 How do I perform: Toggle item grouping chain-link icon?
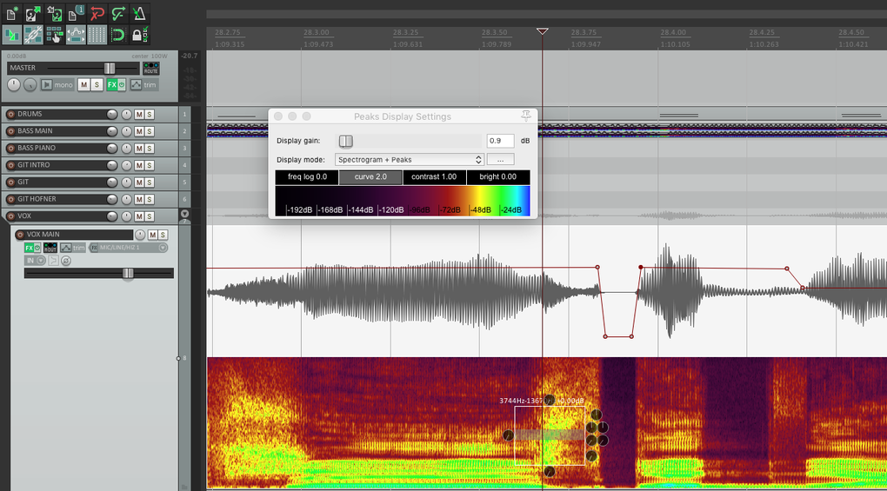click(x=33, y=35)
